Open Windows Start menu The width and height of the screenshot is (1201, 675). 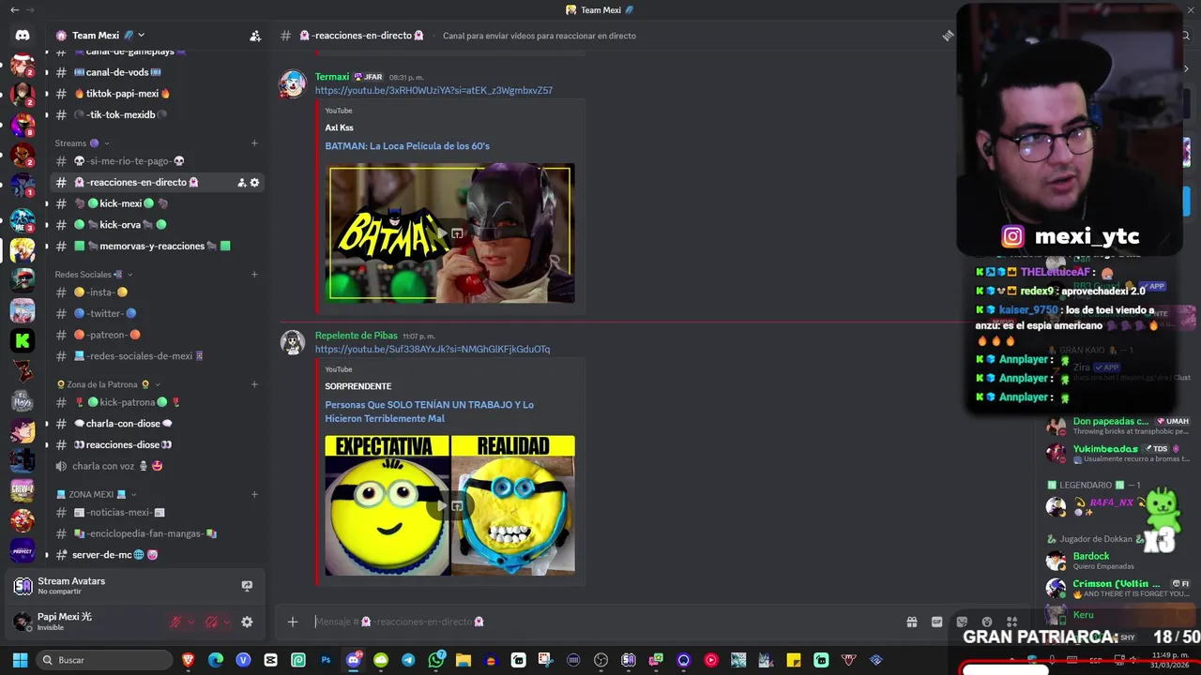(20, 660)
